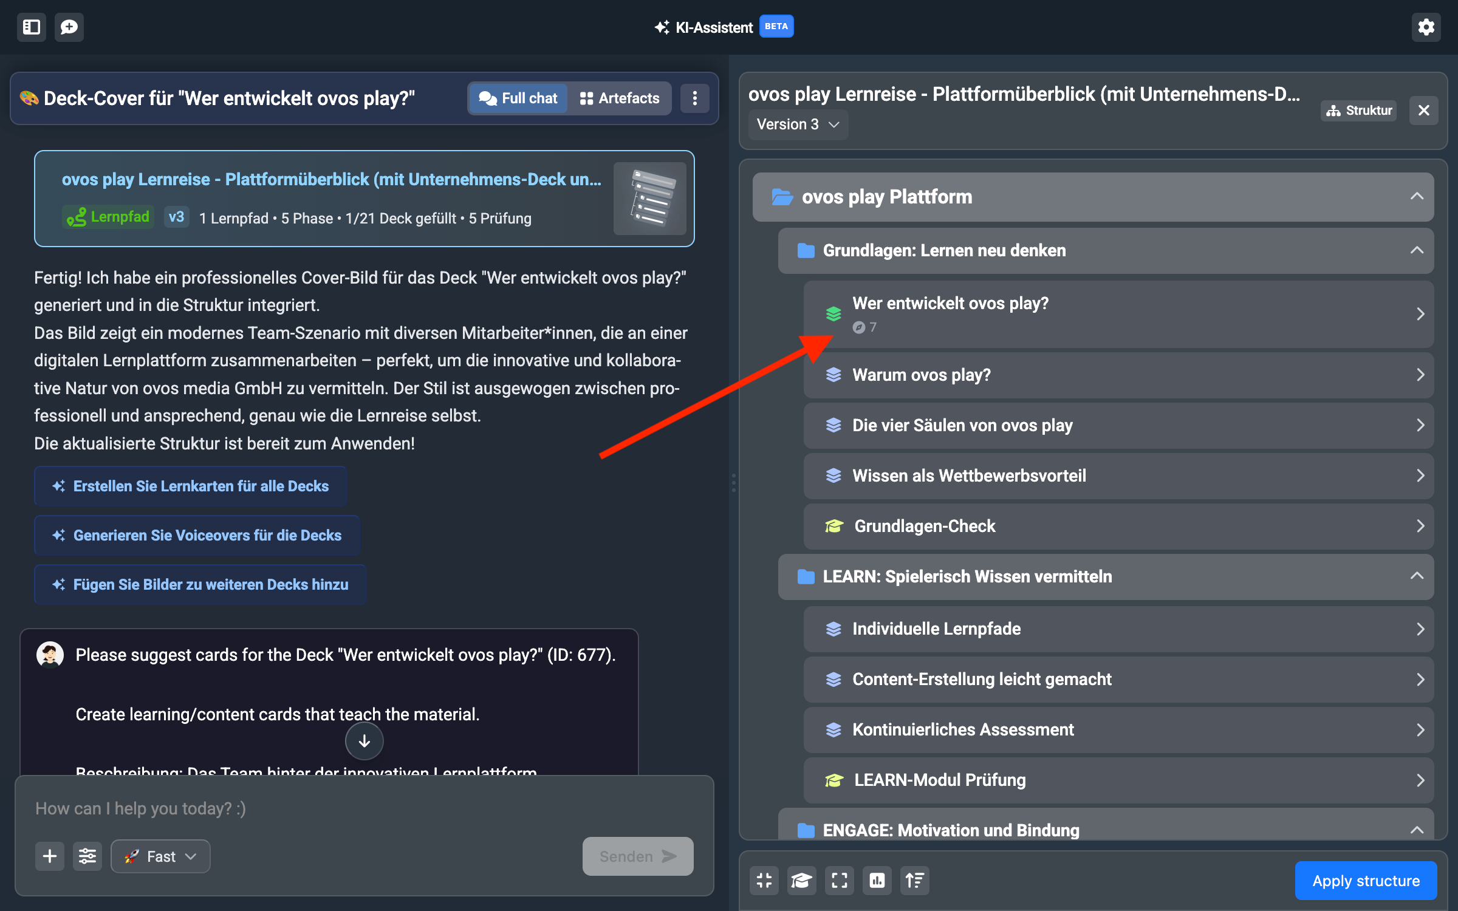Click the Struktur toggle button
This screenshot has width=1458, height=911.
1359,111
